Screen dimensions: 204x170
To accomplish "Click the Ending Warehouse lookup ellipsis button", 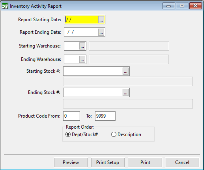I will [82, 60].
